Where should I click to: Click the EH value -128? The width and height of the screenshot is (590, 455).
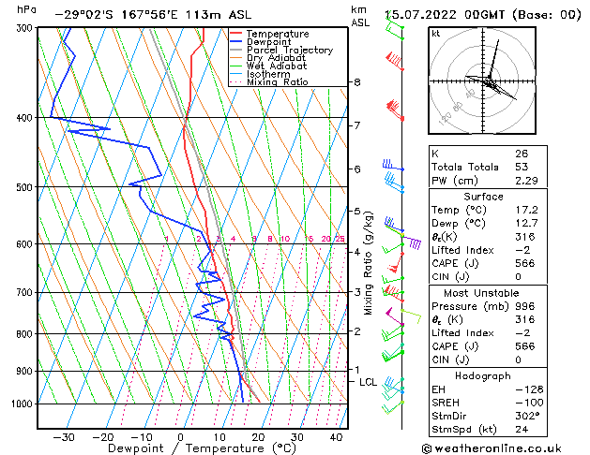[529, 389]
